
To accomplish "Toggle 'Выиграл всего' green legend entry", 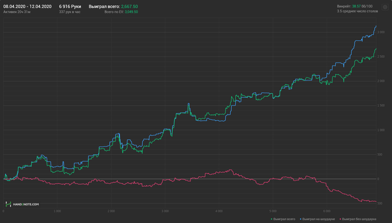I will [283, 219].
